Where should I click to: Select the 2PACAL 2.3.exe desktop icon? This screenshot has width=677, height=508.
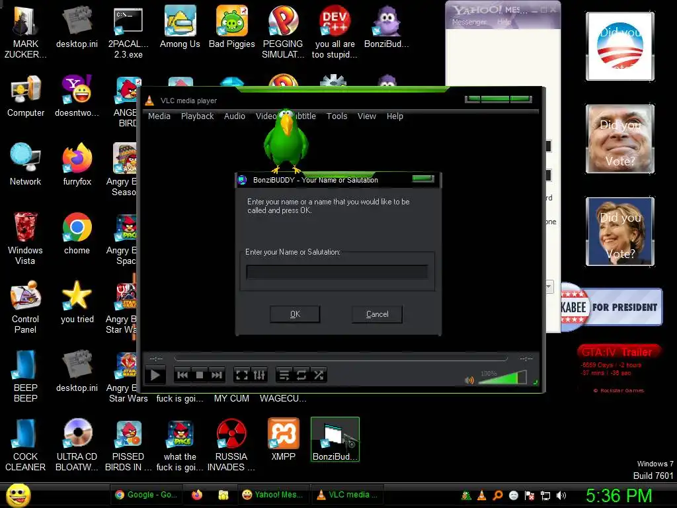(x=128, y=32)
